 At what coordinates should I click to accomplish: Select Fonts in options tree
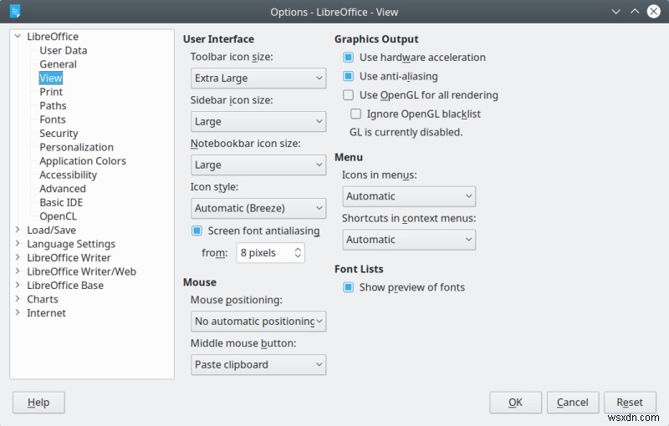point(53,119)
